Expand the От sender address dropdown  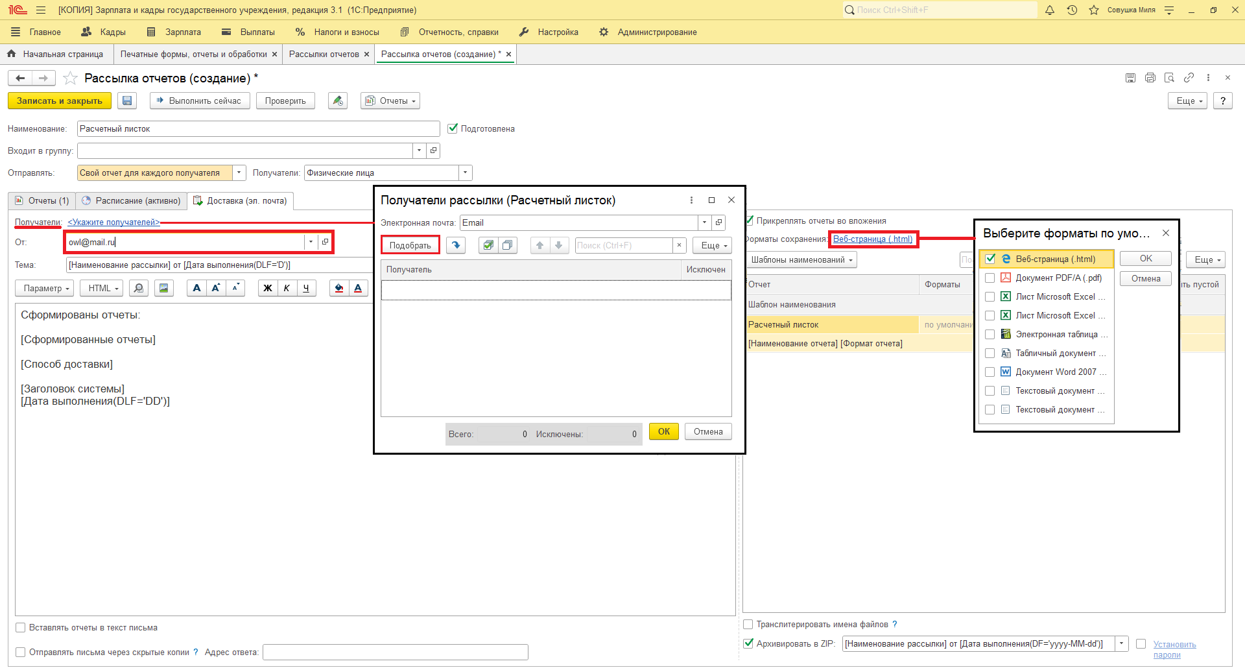311,242
